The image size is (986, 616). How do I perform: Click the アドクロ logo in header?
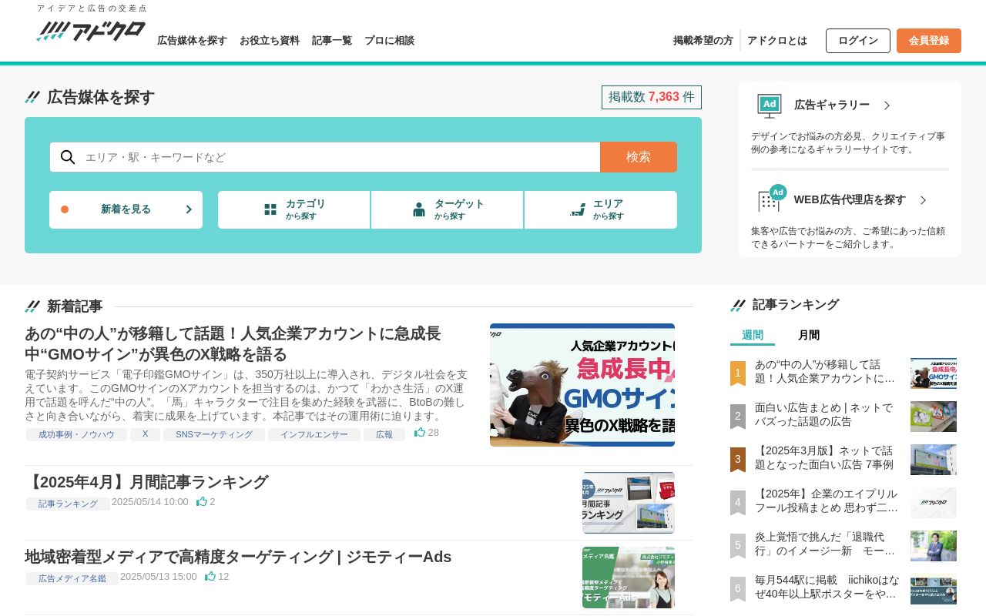tap(91, 31)
